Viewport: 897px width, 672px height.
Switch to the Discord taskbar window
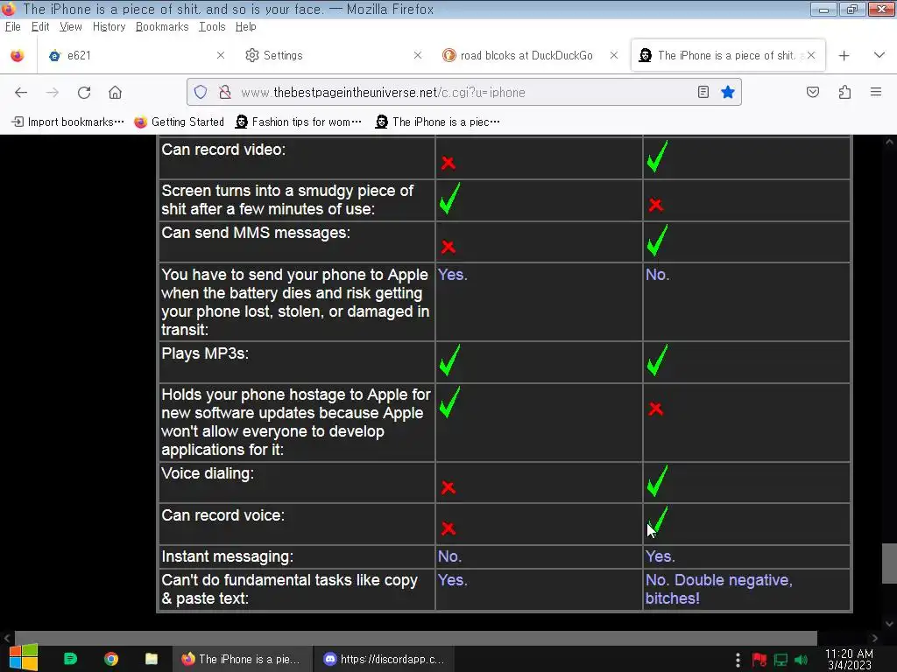(384, 659)
